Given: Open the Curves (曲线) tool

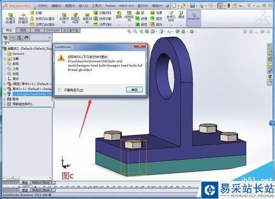Looking at the screenshot, I should (x=181, y=15).
